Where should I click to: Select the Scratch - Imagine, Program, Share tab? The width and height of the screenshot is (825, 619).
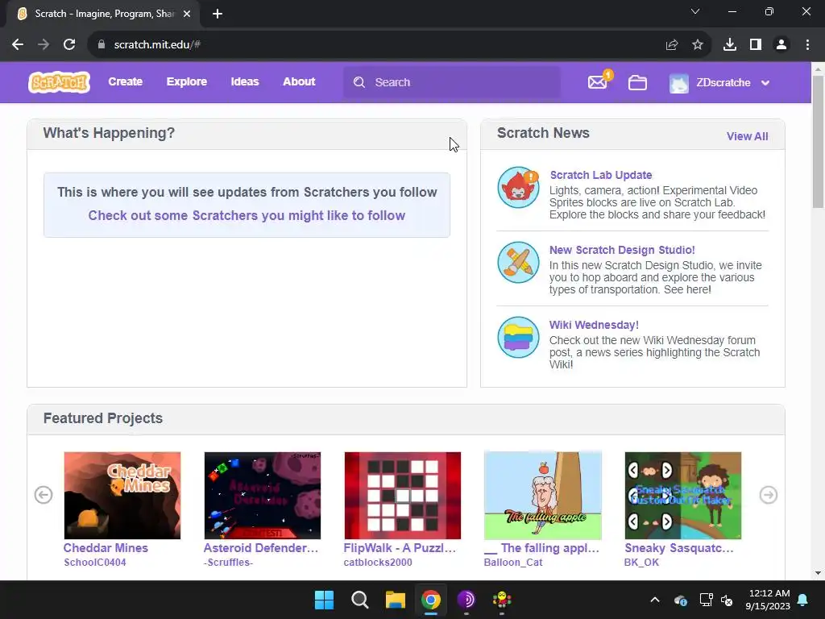(103, 14)
